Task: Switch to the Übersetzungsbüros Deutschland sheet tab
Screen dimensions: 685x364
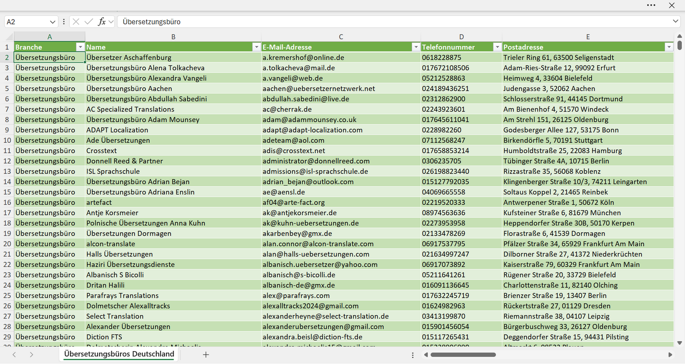Action: click(119, 354)
